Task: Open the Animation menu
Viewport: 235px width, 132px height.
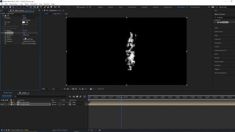Action: click(34, 4)
